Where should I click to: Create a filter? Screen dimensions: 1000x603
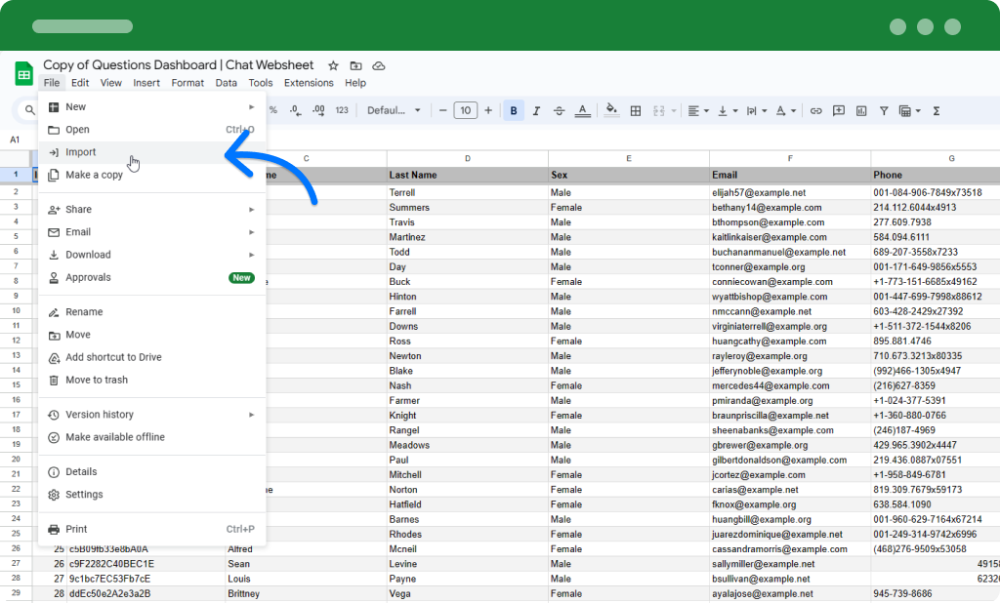(x=883, y=110)
